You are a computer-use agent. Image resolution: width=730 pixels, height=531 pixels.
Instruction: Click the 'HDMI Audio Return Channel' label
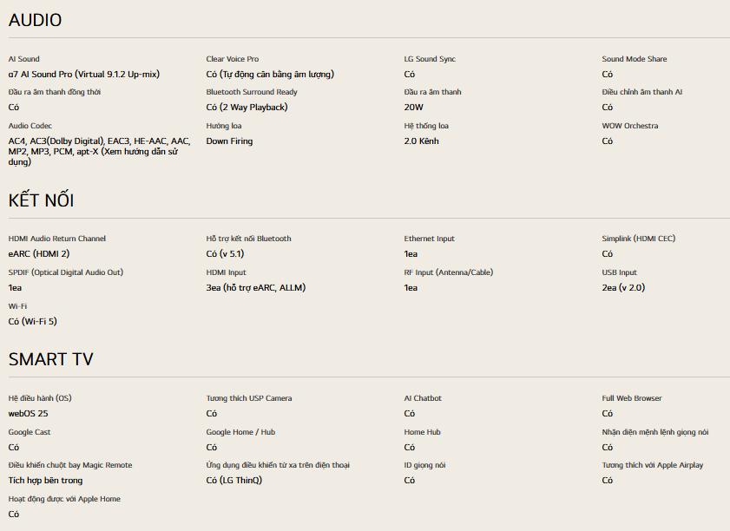pos(57,239)
